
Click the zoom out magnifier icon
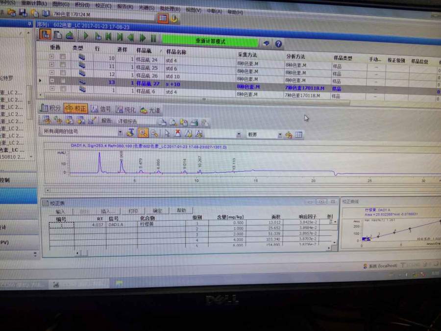(154, 133)
